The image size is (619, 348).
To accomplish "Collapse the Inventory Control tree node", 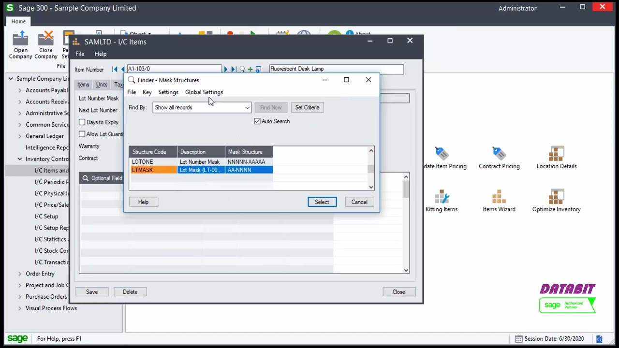I will click(20, 159).
